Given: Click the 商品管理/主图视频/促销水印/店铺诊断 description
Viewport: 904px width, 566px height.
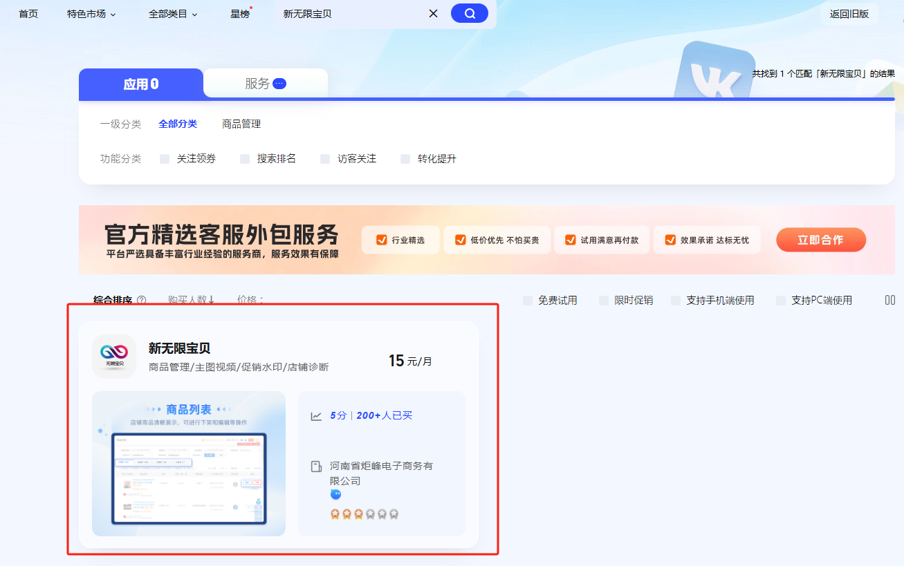Looking at the screenshot, I should coord(239,368).
